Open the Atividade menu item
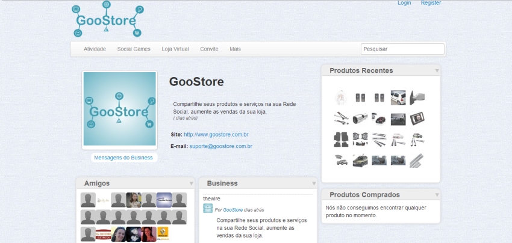The height and width of the screenshot is (243, 512). (95, 49)
